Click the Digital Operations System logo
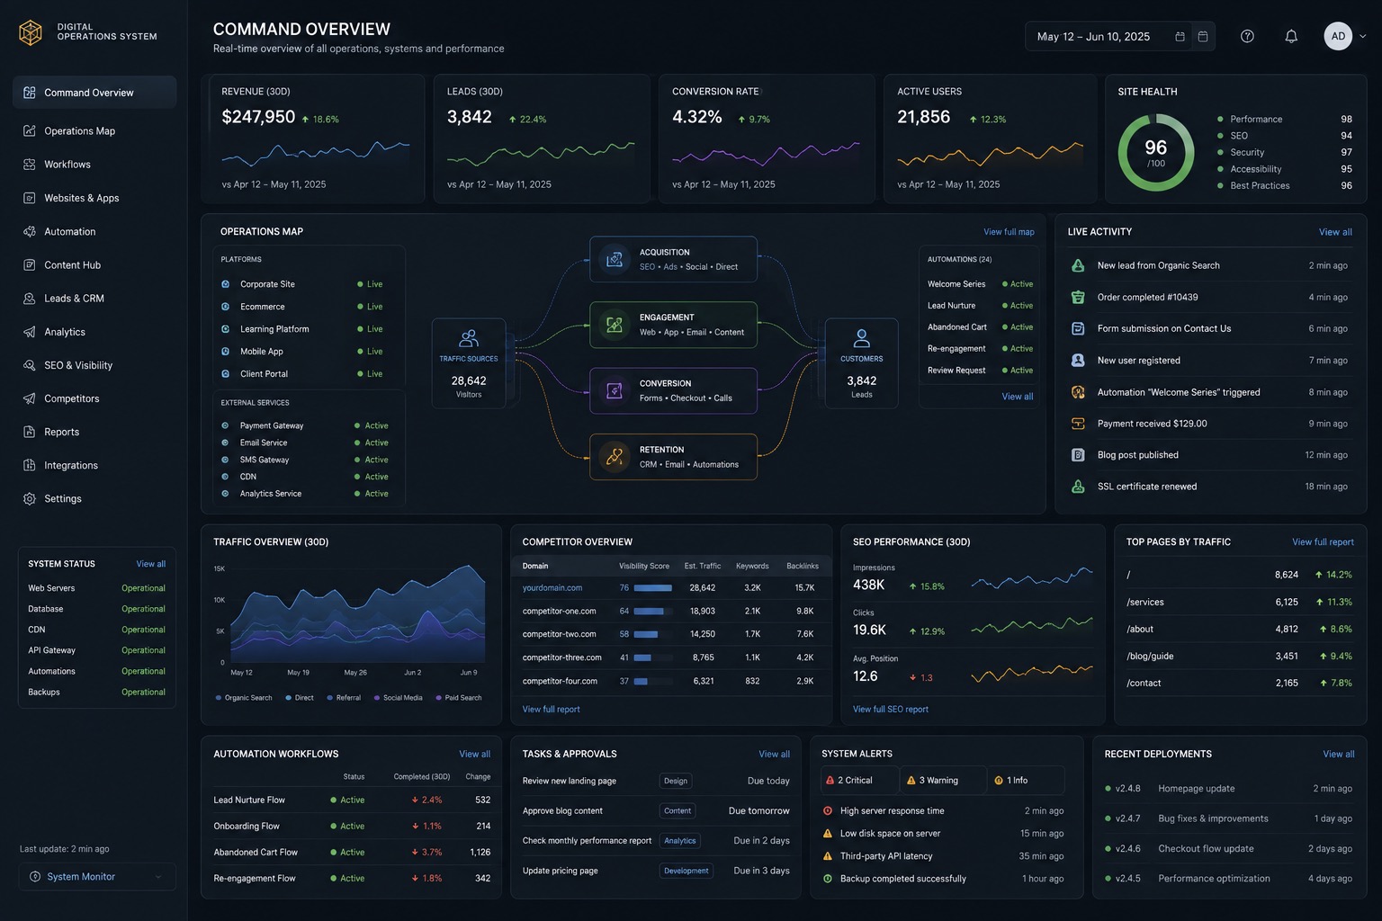1382x921 pixels. coord(31,33)
